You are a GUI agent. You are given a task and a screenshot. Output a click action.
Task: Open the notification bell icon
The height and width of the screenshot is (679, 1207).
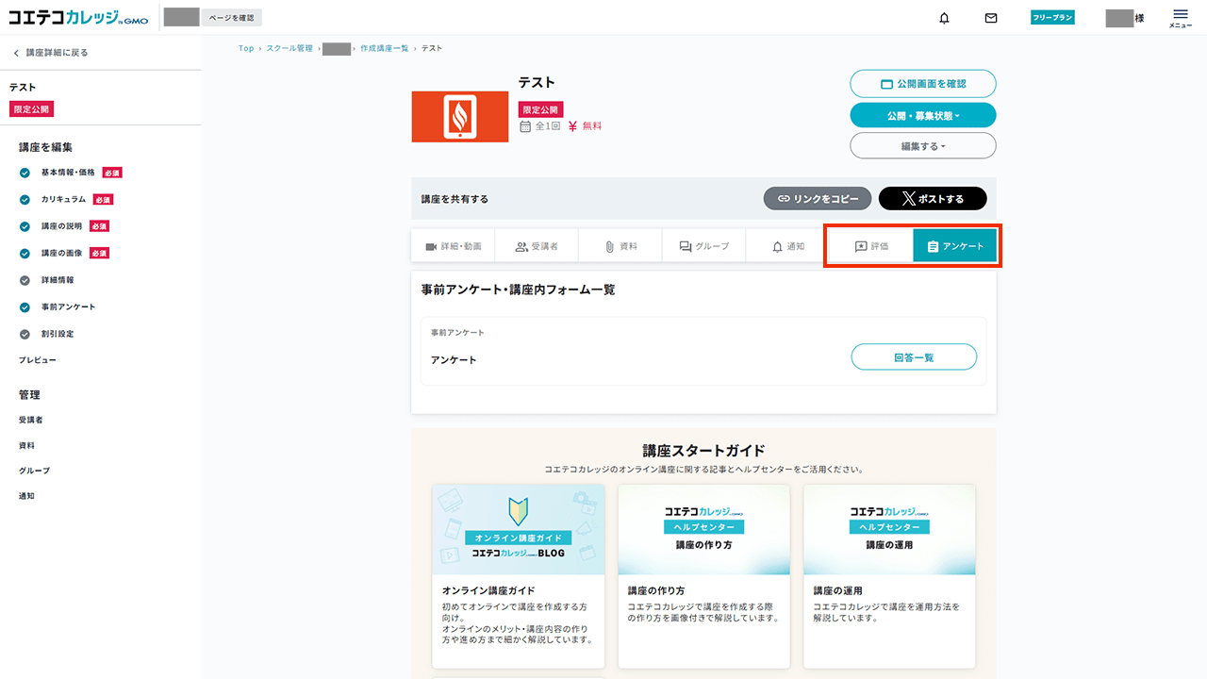944,17
